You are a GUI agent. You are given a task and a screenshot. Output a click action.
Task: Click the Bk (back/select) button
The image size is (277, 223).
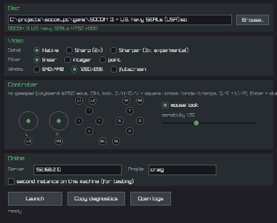103,141
